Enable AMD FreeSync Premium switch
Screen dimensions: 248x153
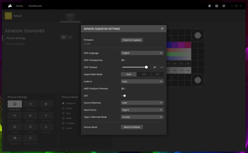(x=123, y=89)
